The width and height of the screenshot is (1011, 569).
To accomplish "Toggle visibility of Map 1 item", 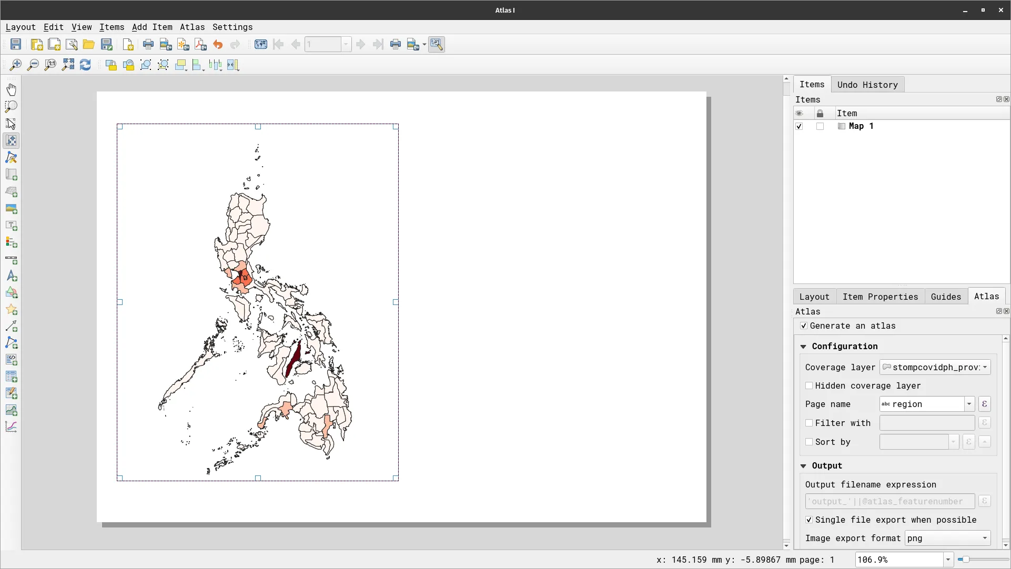I will [799, 126].
